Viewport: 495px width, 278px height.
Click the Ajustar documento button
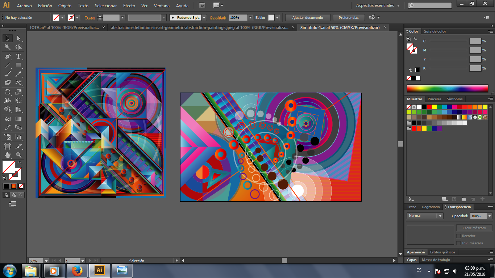(307, 17)
